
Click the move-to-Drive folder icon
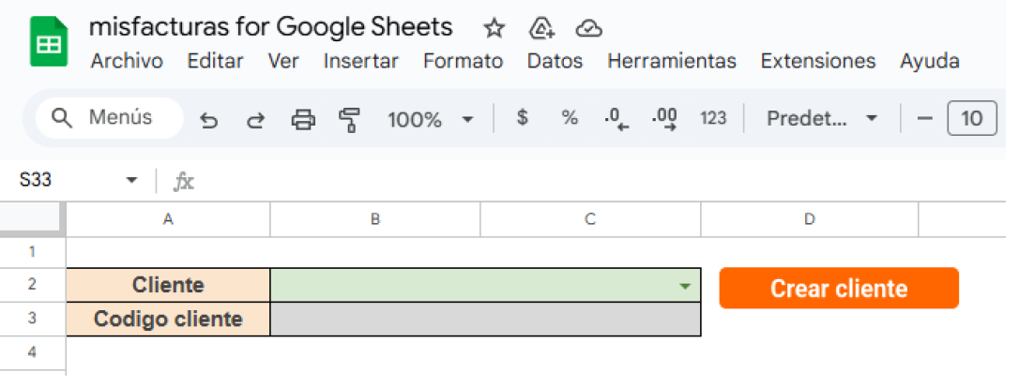click(540, 28)
